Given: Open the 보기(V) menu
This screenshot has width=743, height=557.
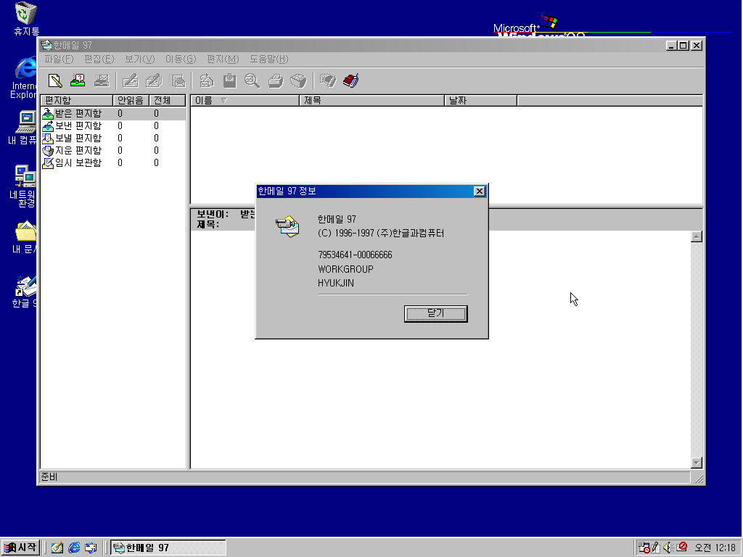Looking at the screenshot, I should click(x=140, y=59).
